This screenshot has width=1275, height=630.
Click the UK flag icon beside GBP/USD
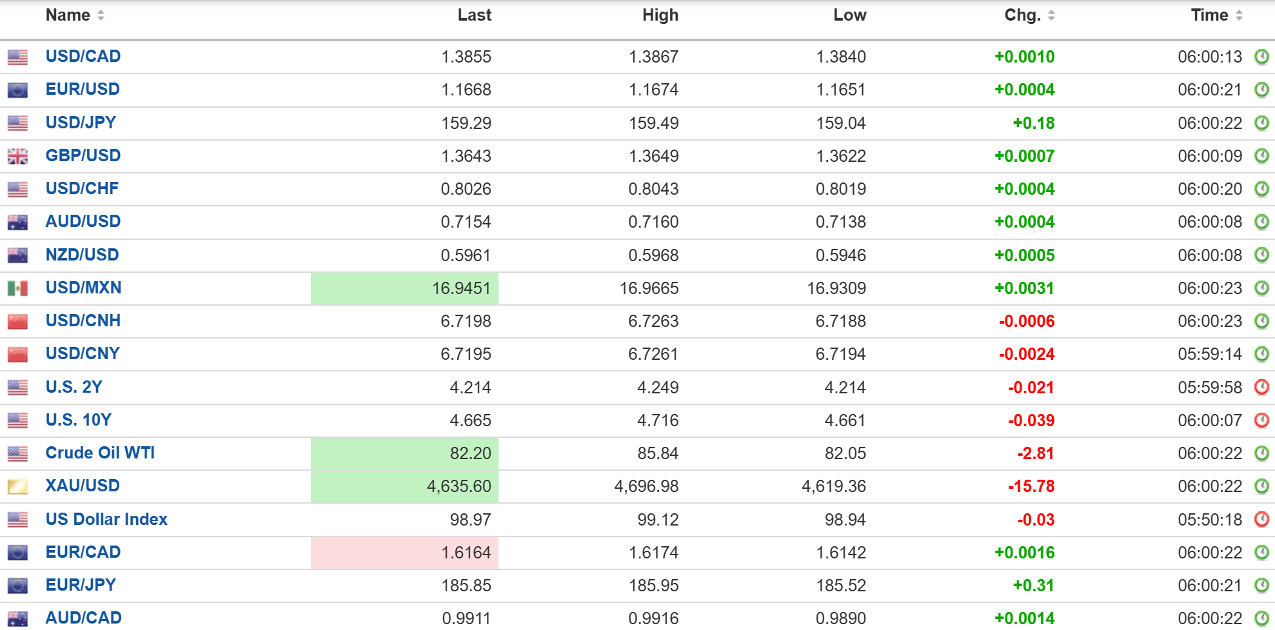tap(17, 156)
